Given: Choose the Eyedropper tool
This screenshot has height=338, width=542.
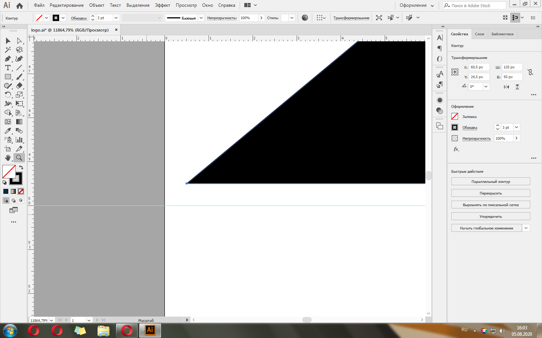Looking at the screenshot, I should click(x=8, y=131).
